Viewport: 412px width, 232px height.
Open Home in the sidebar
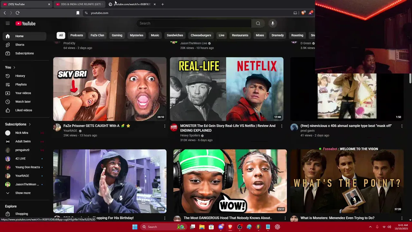(x=24, y=36)
